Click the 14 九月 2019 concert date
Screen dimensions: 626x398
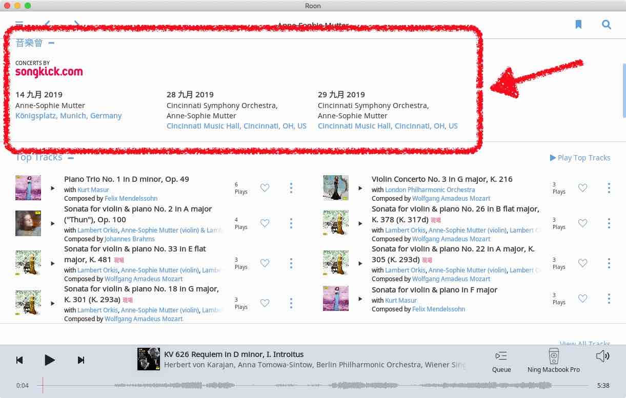(x=39, y=95)
